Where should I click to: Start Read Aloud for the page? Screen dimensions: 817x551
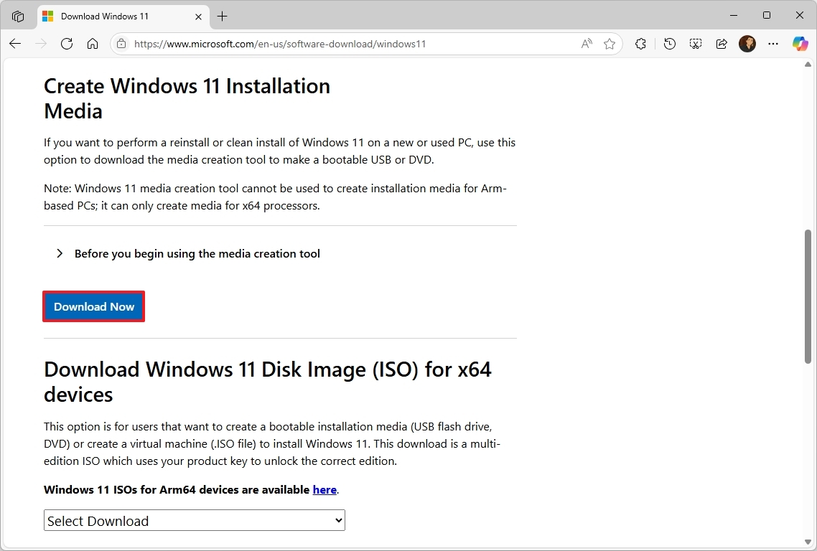[x=587, y=44]
